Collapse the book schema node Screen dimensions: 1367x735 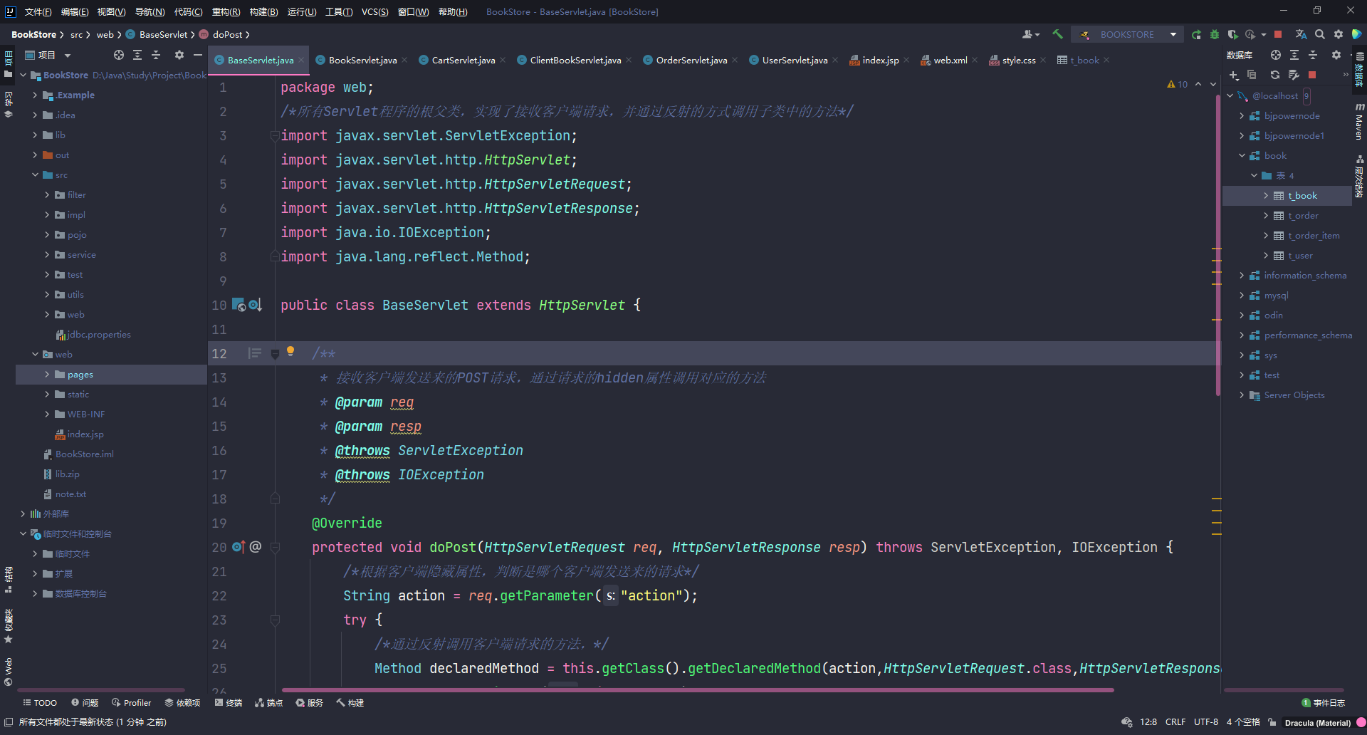pyautogui.click(x=1242, y=155)
